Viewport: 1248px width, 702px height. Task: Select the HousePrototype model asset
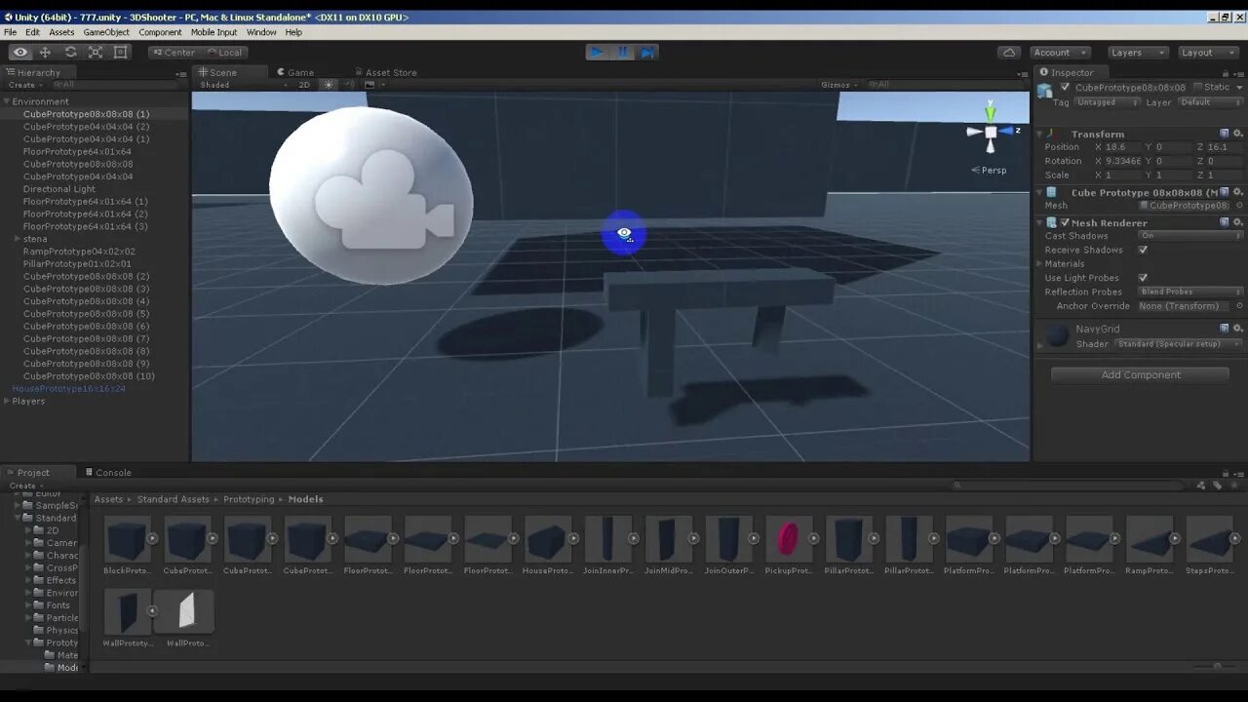548,538
